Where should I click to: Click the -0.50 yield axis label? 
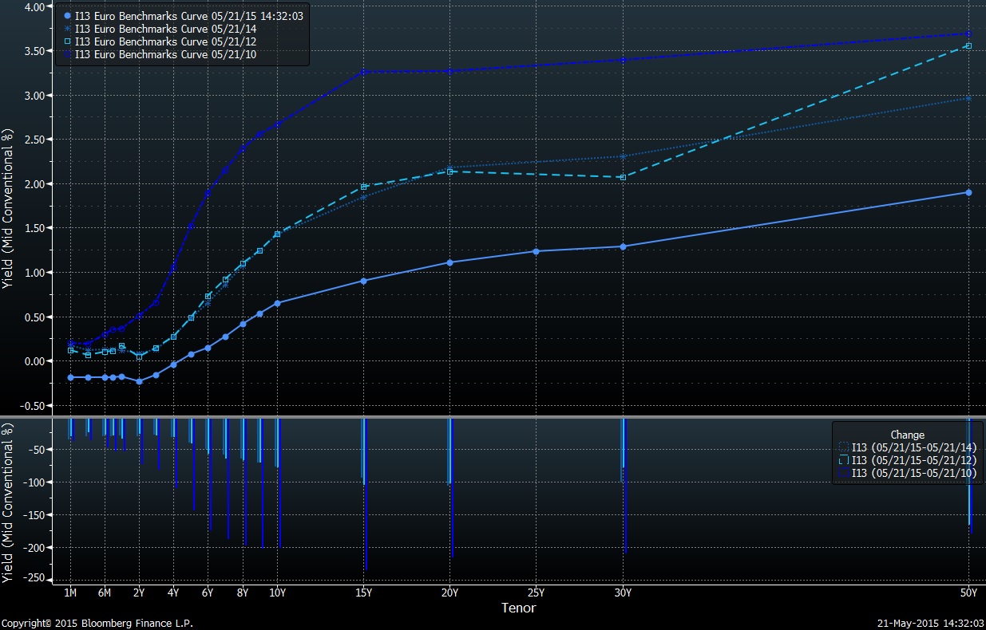[x=34, y=405]
